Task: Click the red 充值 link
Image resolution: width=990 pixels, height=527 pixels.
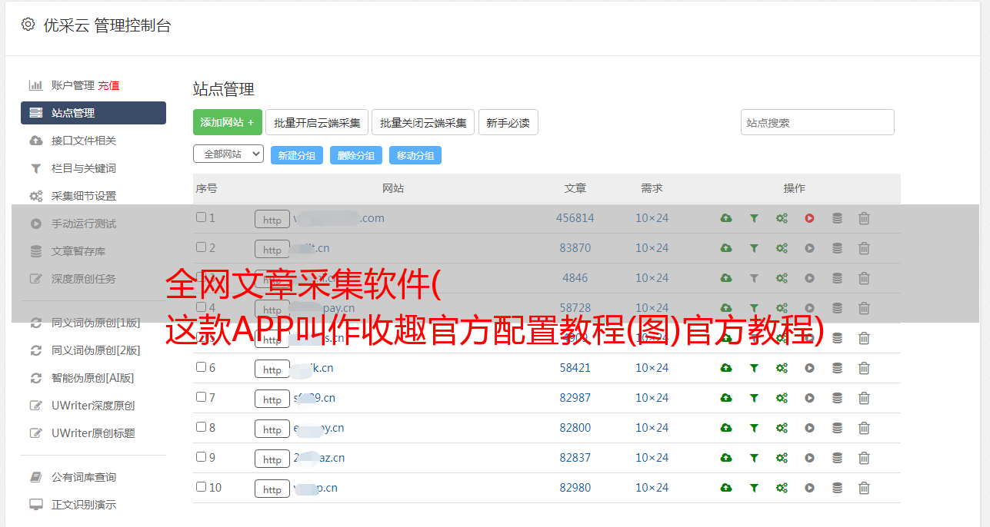Action: tap(108, 85)
